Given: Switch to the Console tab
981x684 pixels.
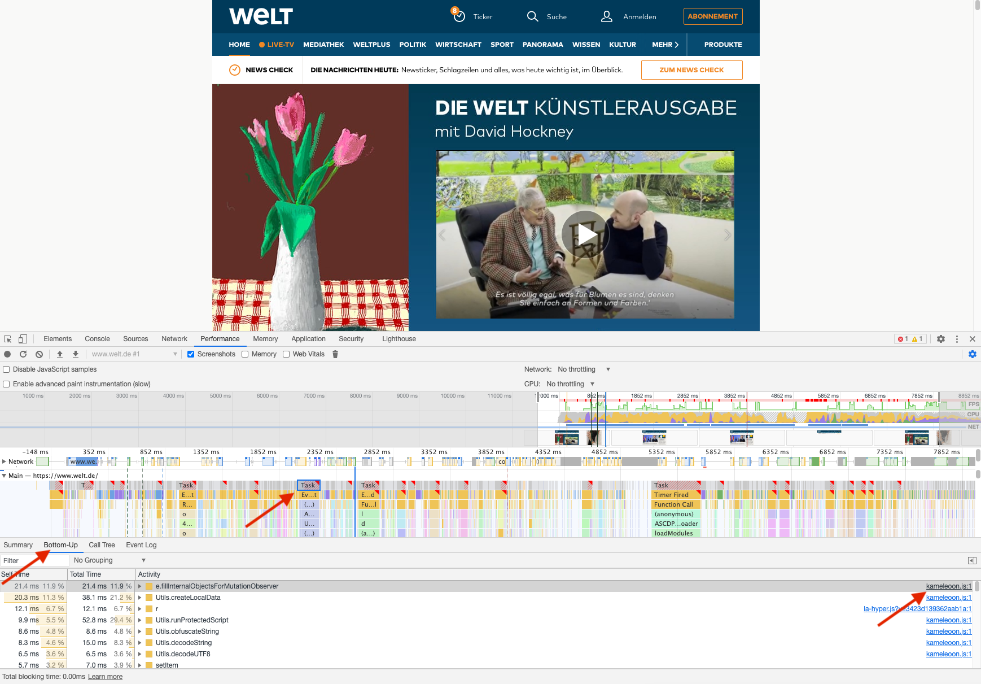Looking at the screenshot, I should [x=97, y=339].
